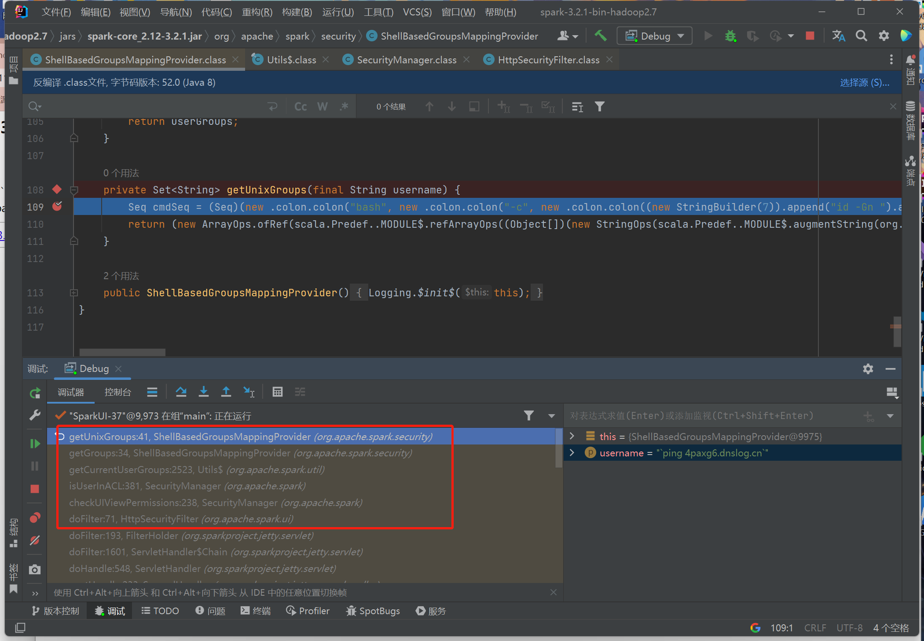
Task: Click Rerun Debug icon
Action: click(35, 393)
